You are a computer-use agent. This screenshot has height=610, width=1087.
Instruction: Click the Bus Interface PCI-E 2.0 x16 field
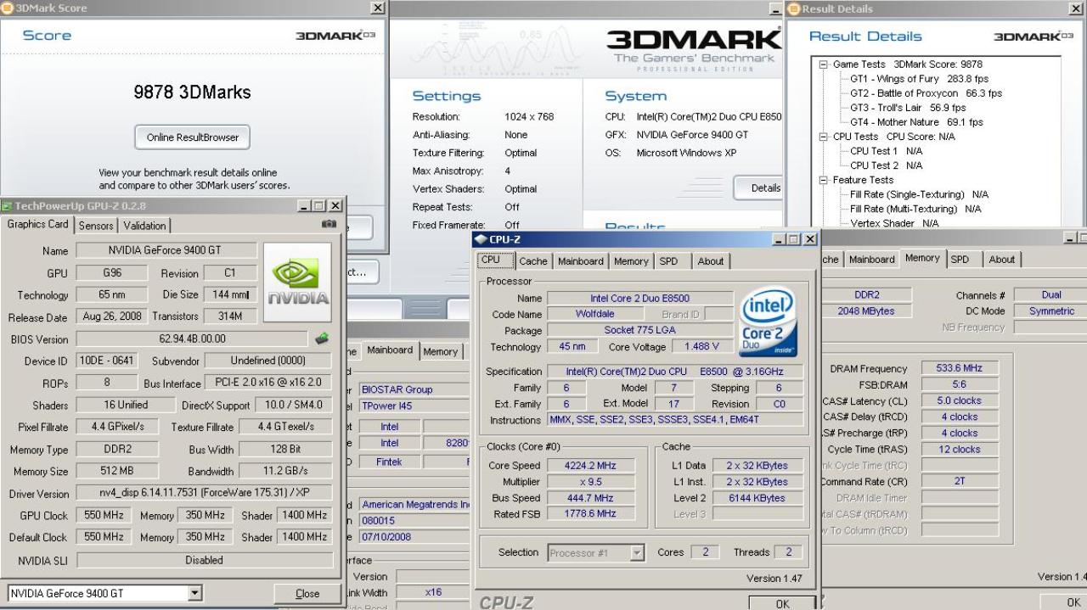click(x=267, y=383)
